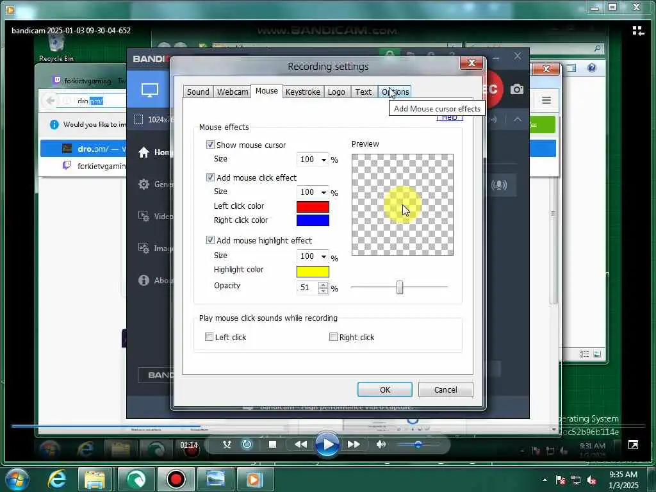656x492 pixels.
Task: Open Bandicam Image settings icon
Action: click(143, 248)
